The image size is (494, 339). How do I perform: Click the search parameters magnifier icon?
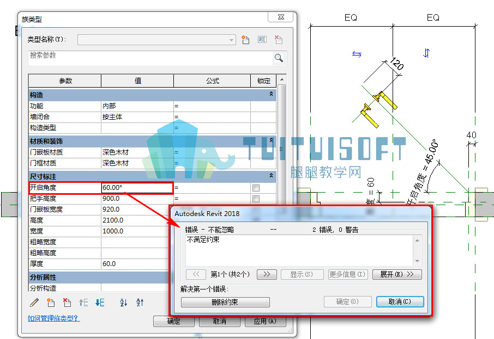[279, 58]
